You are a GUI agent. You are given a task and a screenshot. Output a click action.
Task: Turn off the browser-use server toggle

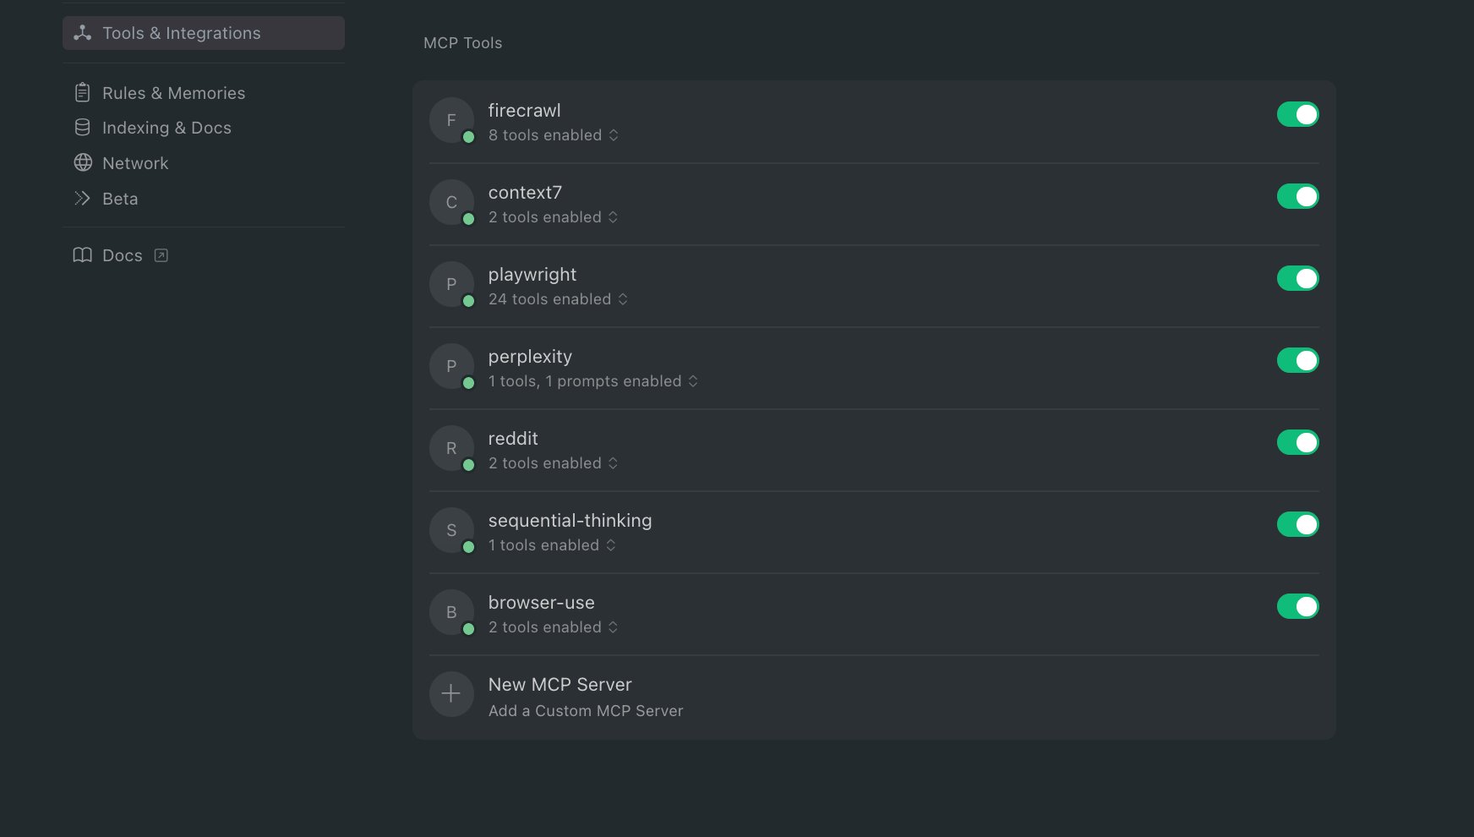[1297, 606]
